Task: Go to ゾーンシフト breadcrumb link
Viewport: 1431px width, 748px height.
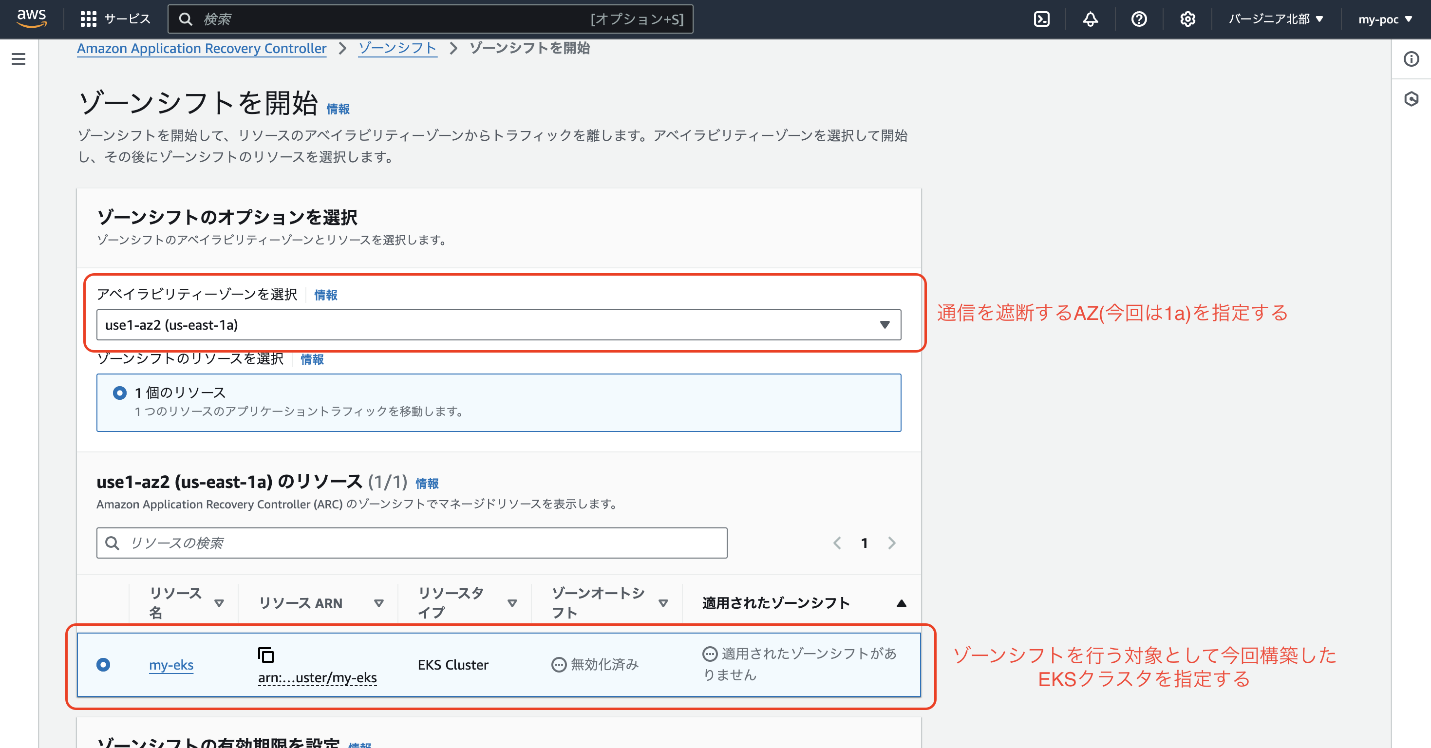Action: click(x=397, y=48)
